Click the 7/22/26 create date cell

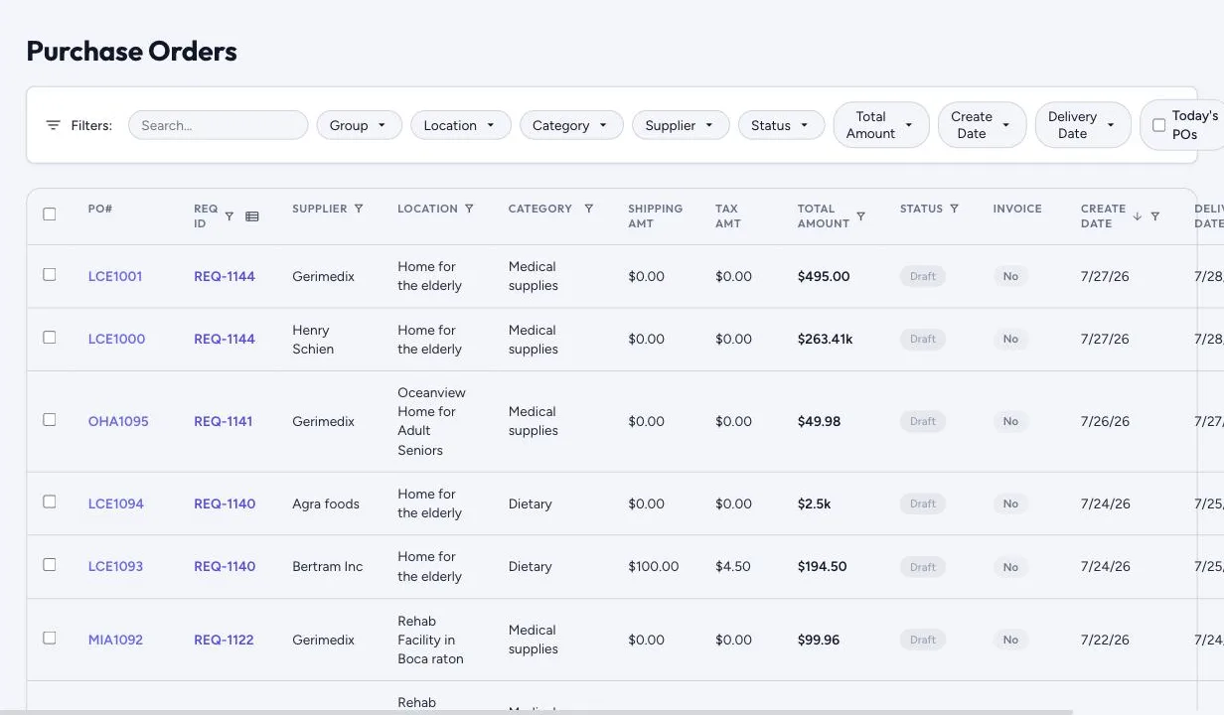pos(1106,640)
